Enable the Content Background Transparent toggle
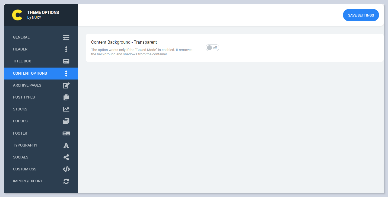Screen dimensions: 388x197 click(212, 48)
